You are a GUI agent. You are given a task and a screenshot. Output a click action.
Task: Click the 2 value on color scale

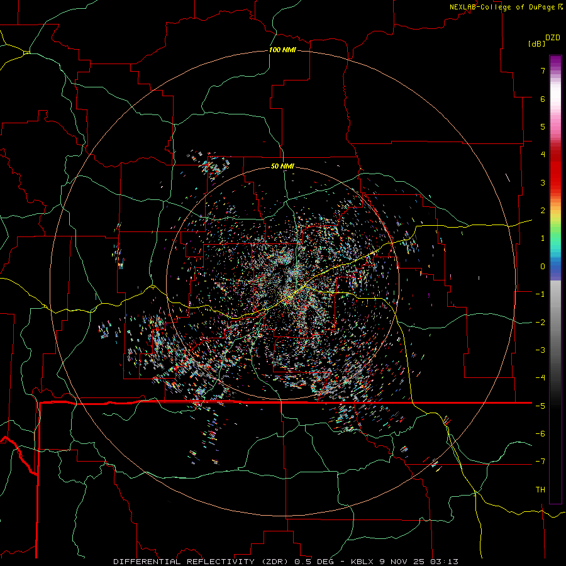click(543, 211)
